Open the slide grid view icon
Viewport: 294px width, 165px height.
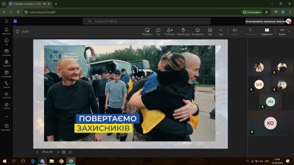point(64,152)
